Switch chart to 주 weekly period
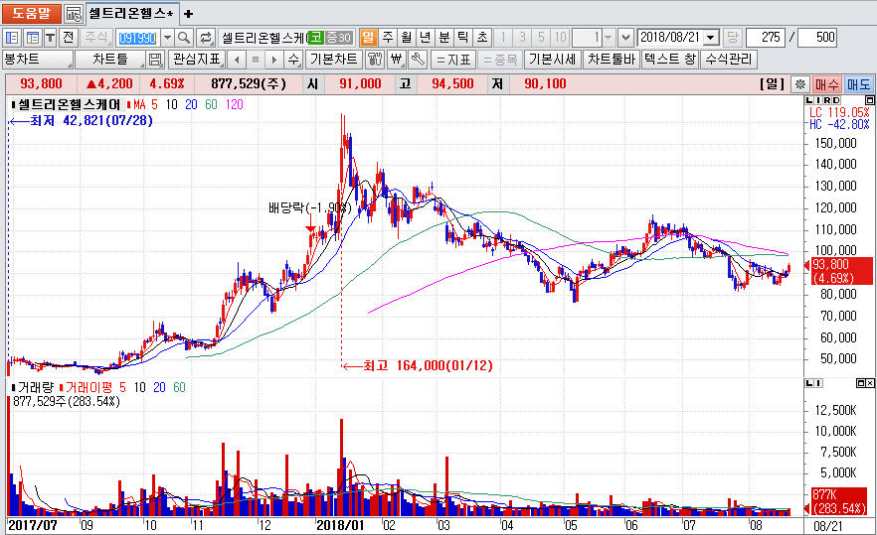 pos(387,37)
